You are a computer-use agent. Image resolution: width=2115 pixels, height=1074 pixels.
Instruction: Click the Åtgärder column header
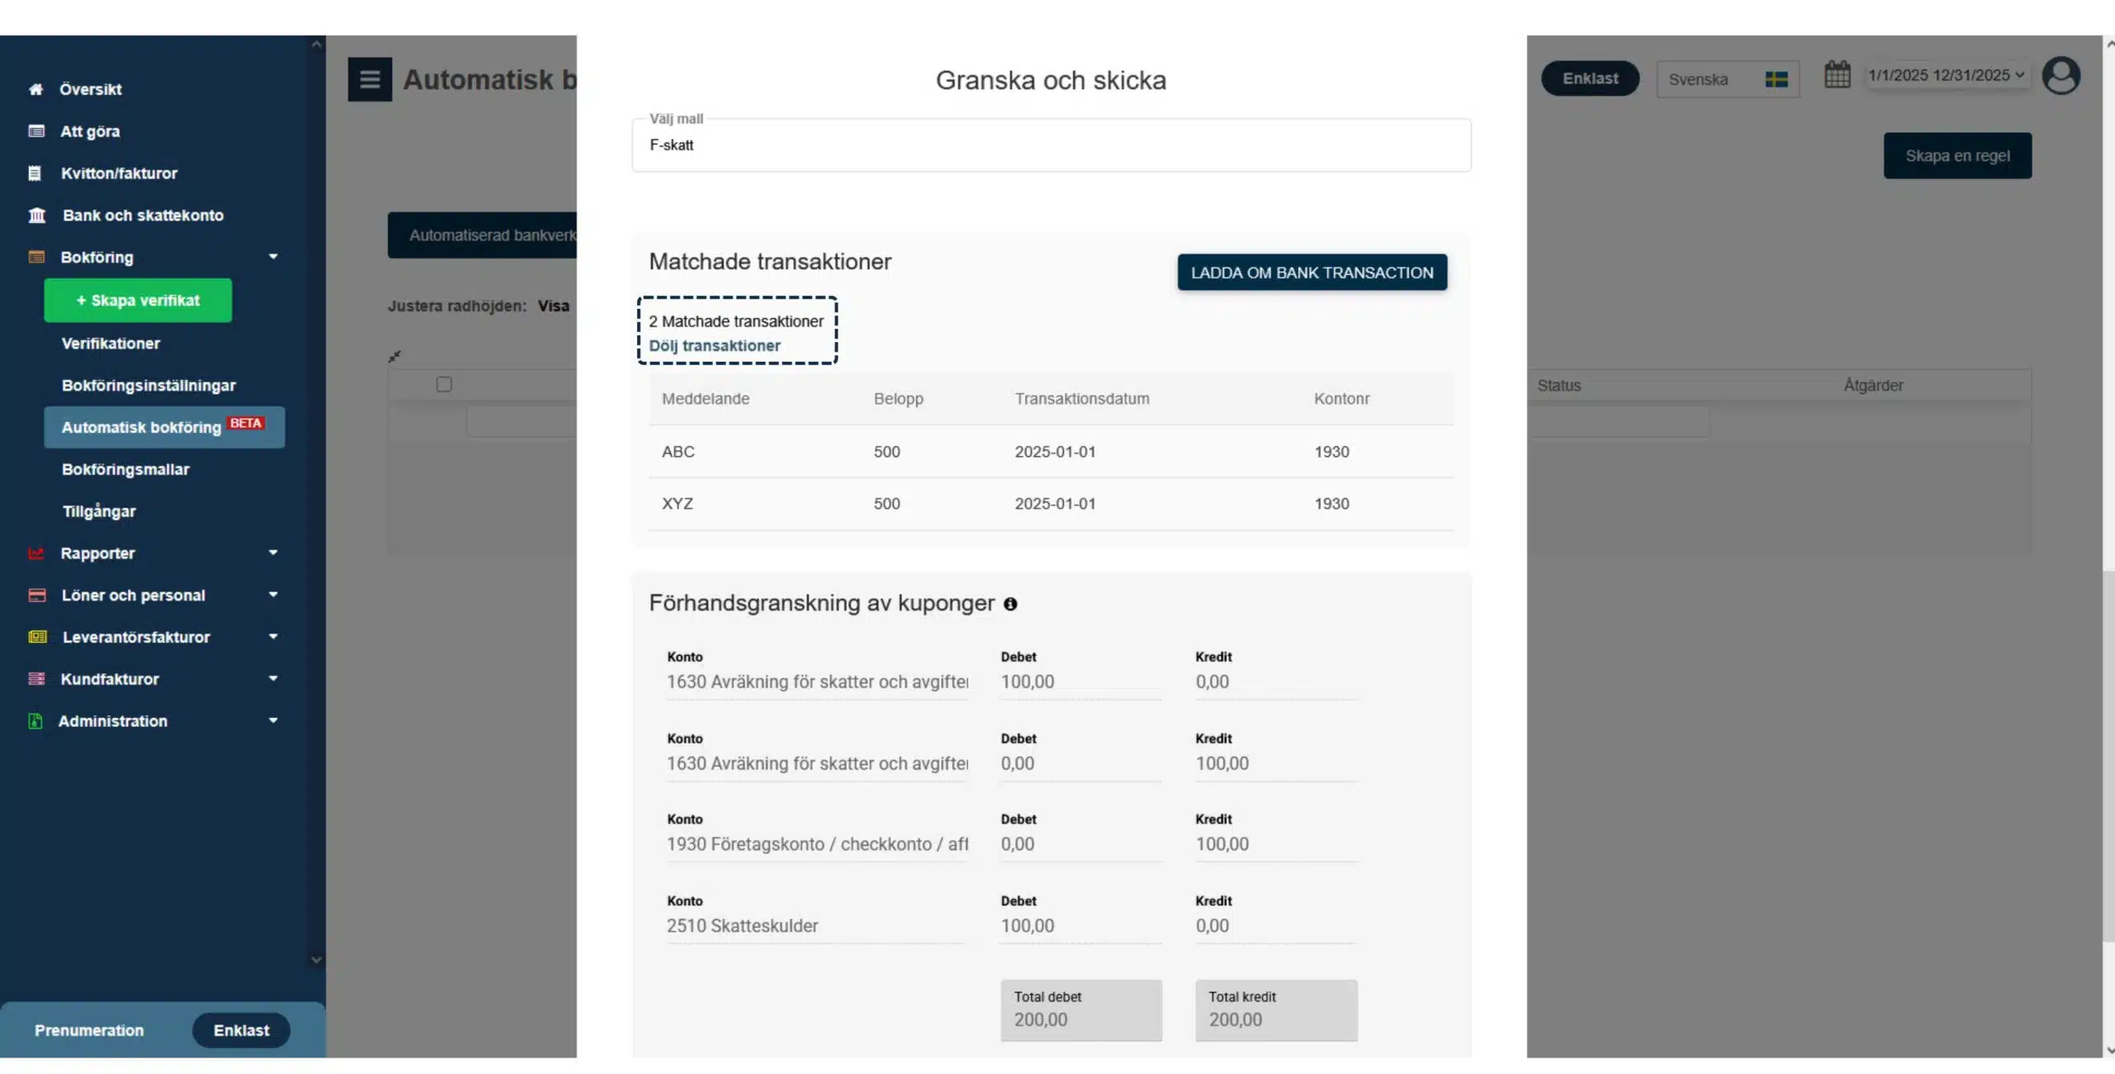point(1873,386)
